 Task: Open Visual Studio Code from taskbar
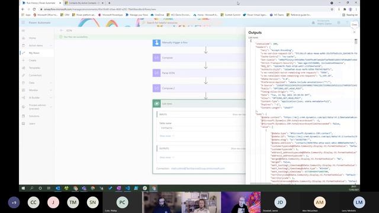pos(127,188)
